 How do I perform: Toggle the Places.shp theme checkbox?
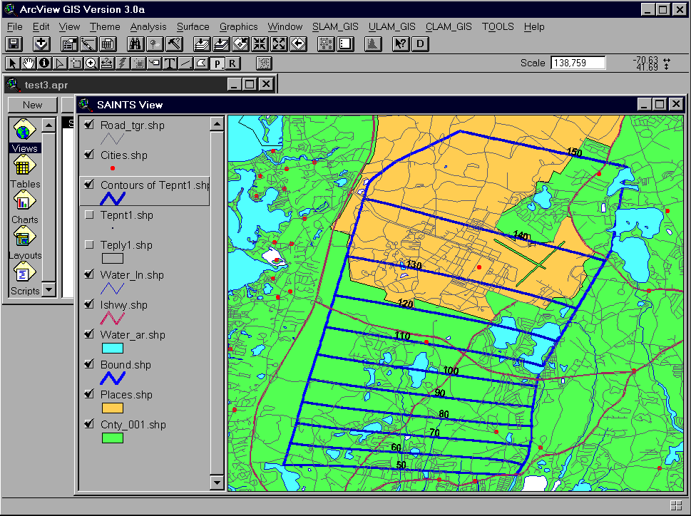point(89,395)
